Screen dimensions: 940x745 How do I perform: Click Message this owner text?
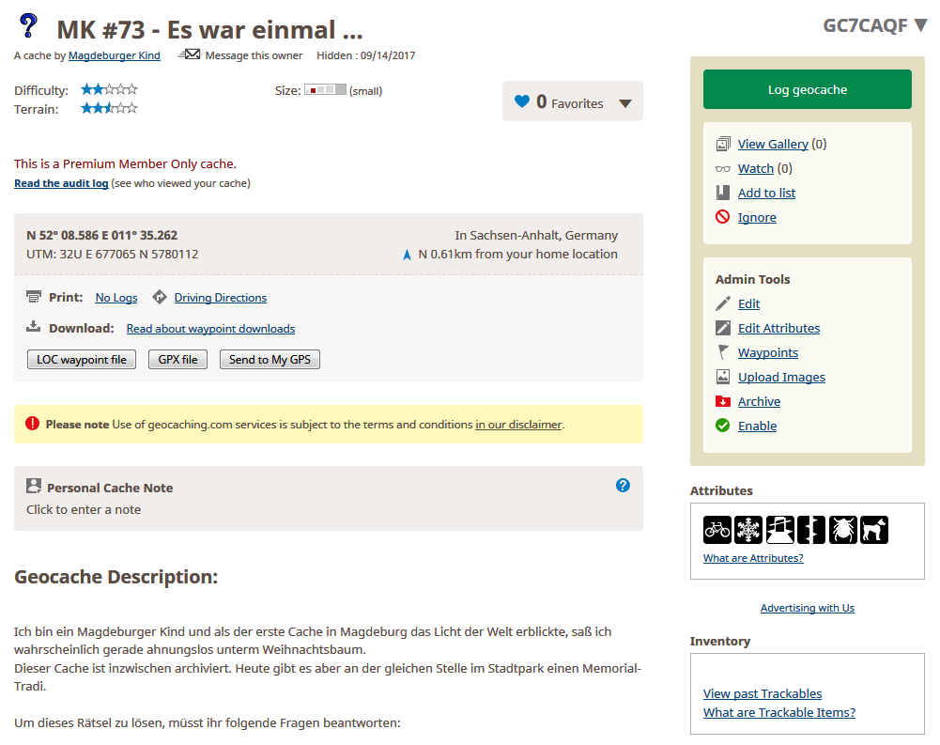tap(254, 55)
